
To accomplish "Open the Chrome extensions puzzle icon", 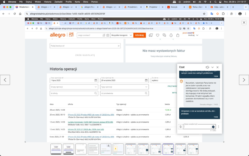I will click(223, 14).
